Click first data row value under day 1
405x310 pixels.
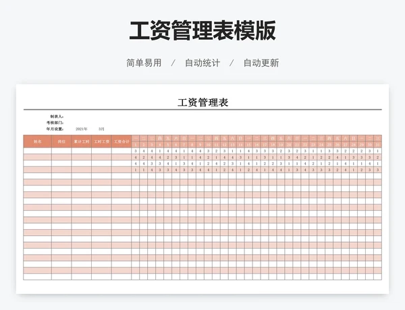[136, 151]
